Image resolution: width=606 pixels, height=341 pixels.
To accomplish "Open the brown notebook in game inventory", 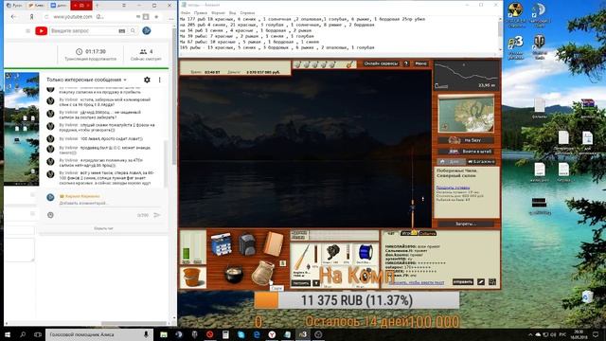I will click(274, 243).
